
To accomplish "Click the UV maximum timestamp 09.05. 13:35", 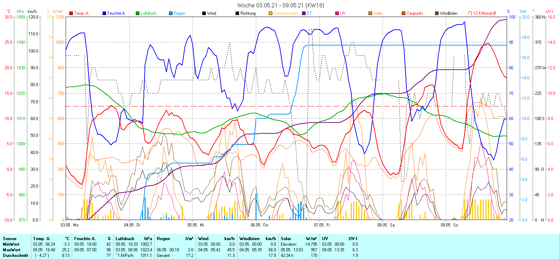I will (333, 250).
